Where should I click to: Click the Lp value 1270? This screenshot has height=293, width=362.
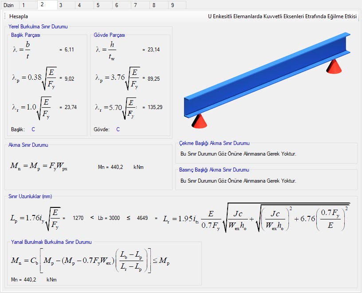(78, 218)
